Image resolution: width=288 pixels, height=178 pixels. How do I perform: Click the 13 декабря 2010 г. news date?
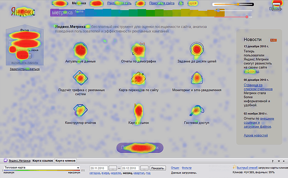256,46
